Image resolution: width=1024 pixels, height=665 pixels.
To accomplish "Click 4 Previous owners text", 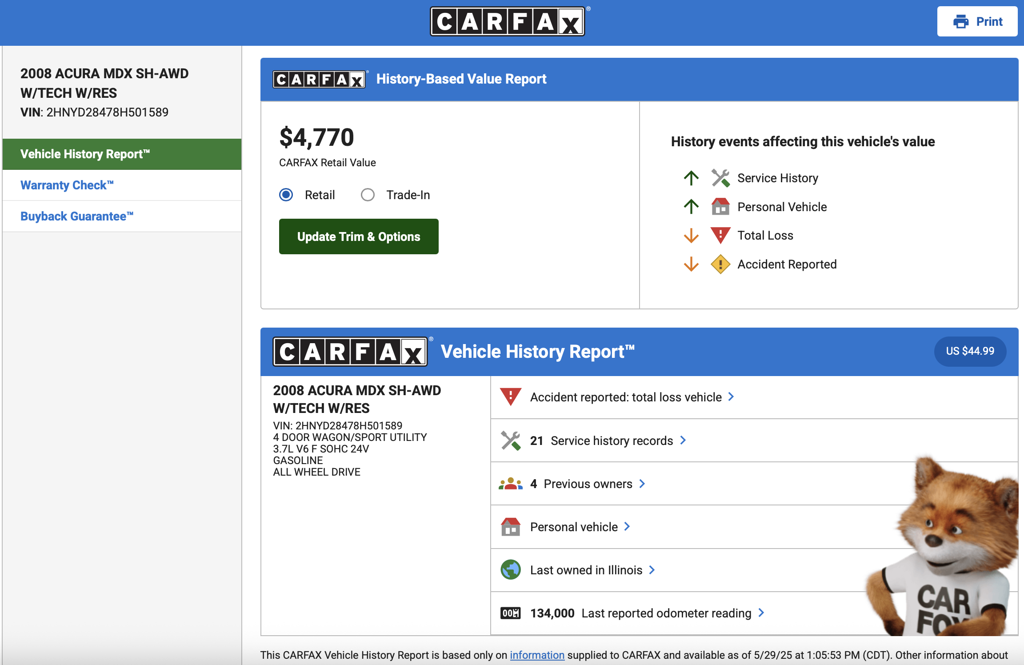I will [x=581, y=484].
